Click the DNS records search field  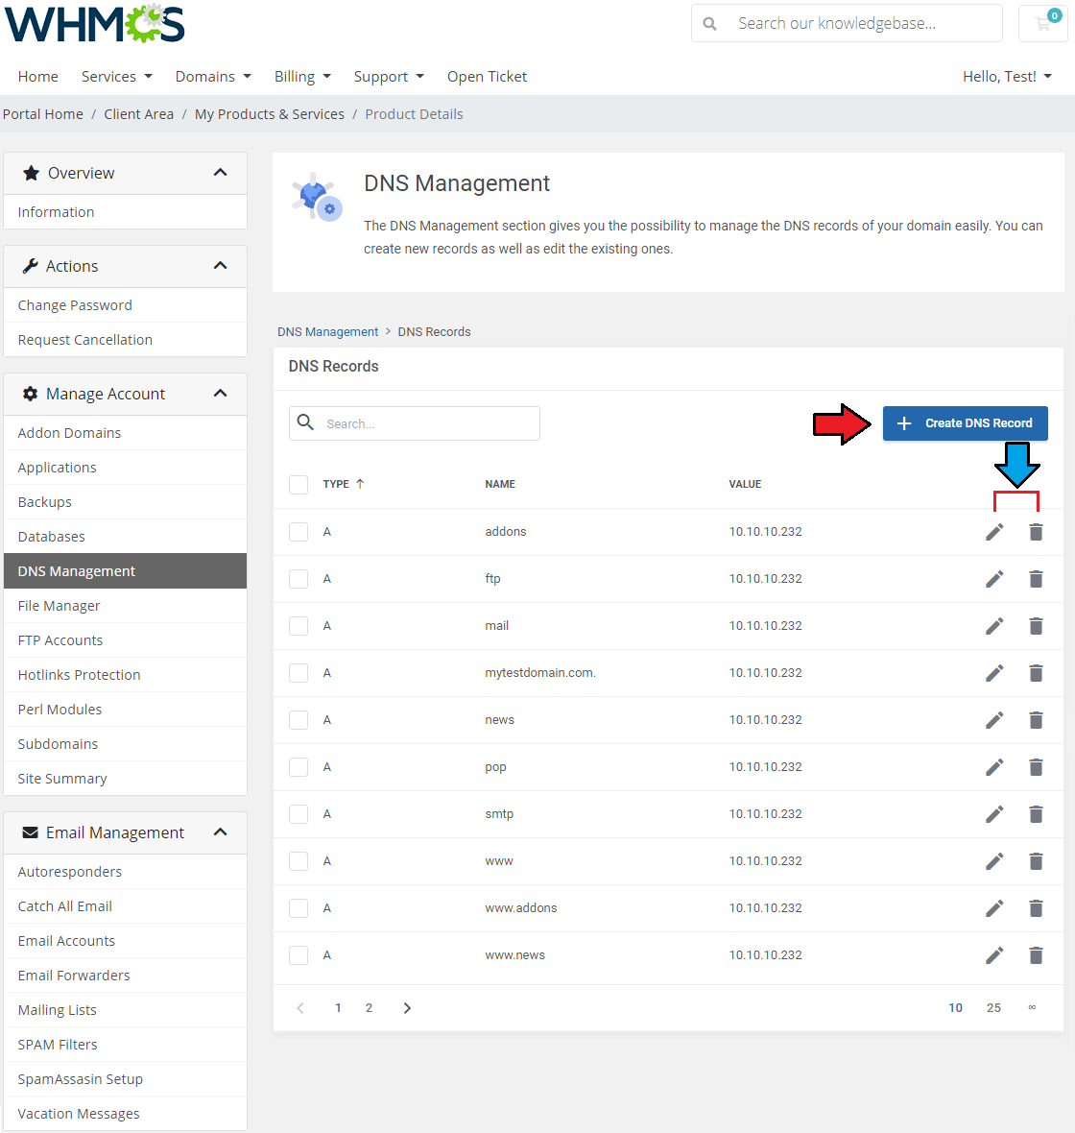(414, 423)
